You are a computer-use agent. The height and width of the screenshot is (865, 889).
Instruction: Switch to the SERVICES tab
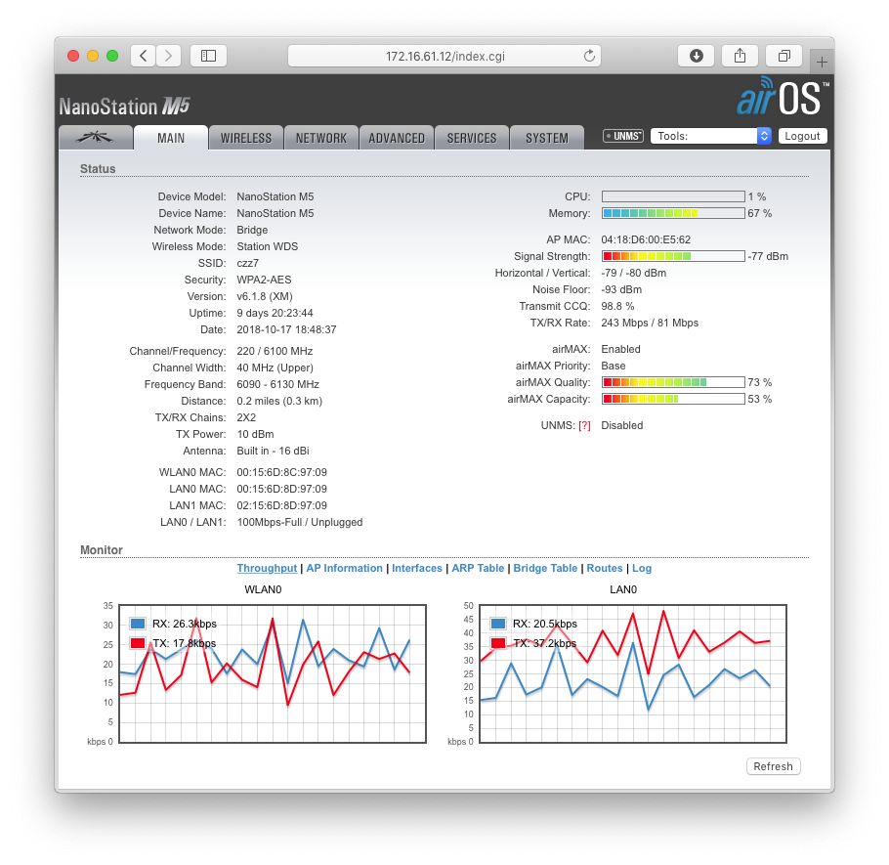[x=472, y=138]
